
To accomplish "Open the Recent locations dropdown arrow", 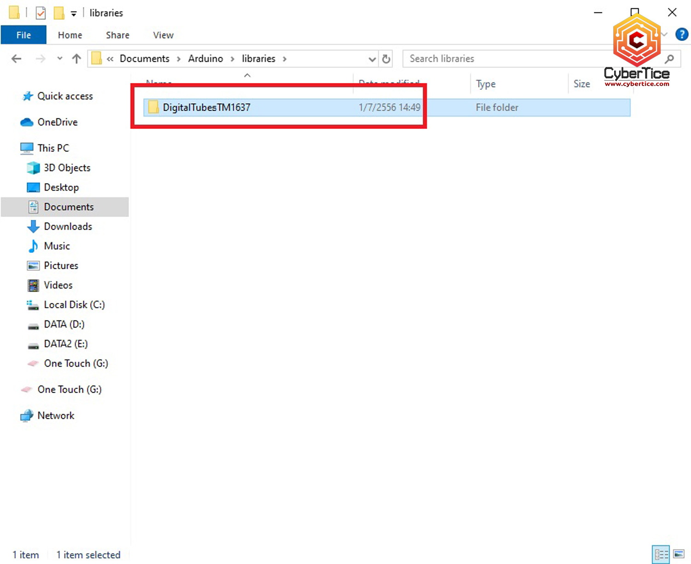I will (x=59, y=59).
